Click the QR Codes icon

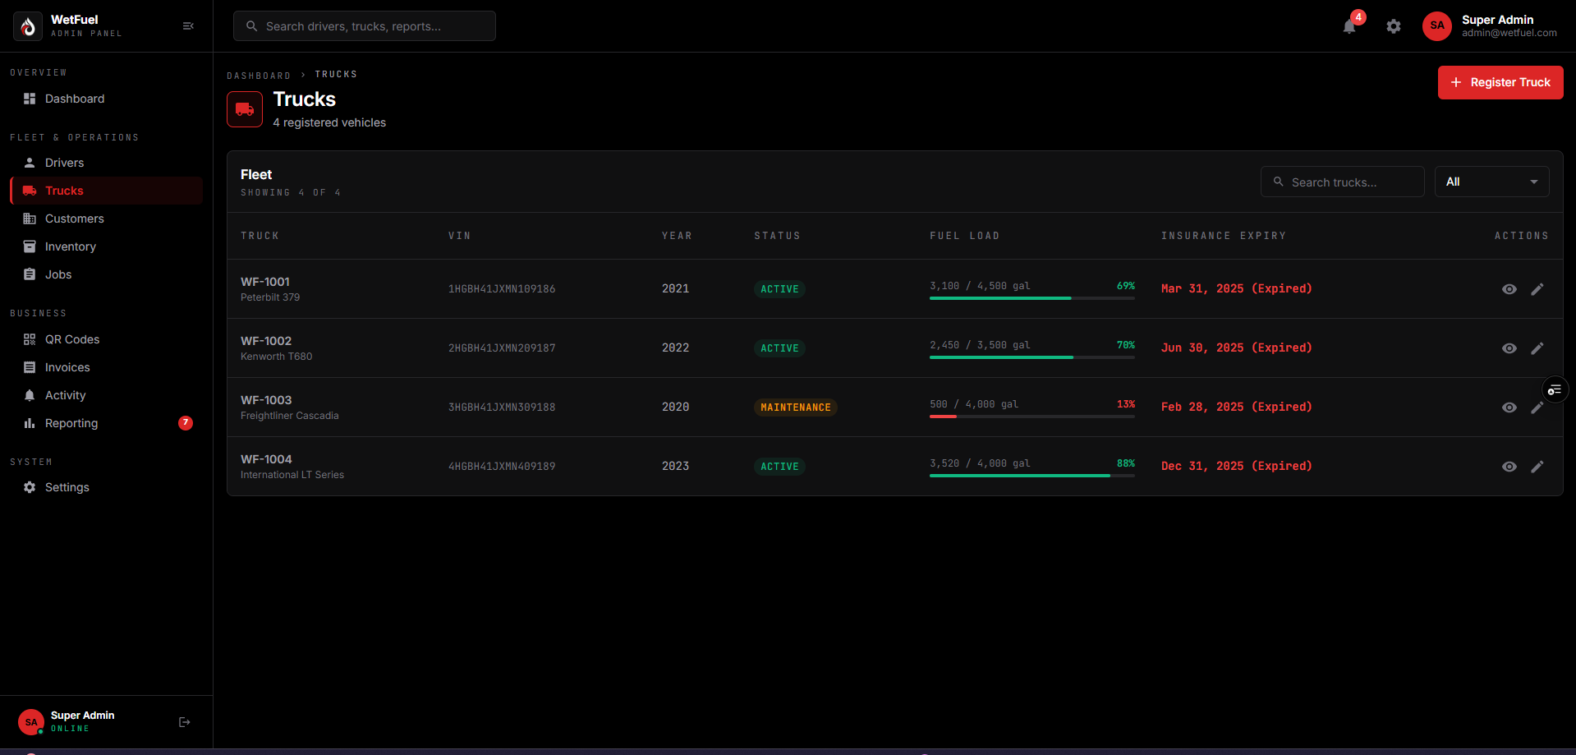30,339
